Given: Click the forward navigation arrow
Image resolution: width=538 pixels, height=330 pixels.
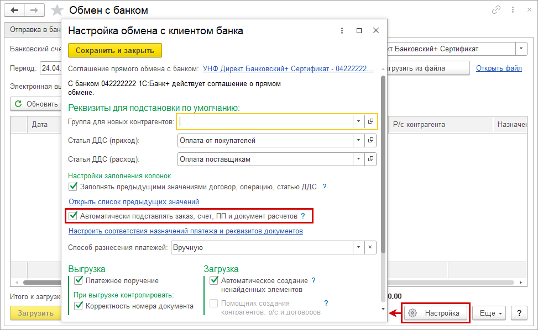Looking at the screenshot, I should [x=34, y=10].
